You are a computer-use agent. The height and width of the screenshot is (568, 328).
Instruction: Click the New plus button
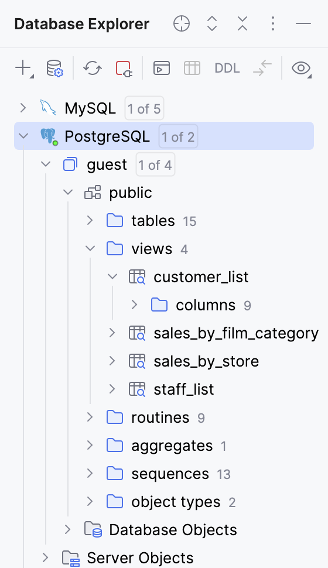coord(24,69)
